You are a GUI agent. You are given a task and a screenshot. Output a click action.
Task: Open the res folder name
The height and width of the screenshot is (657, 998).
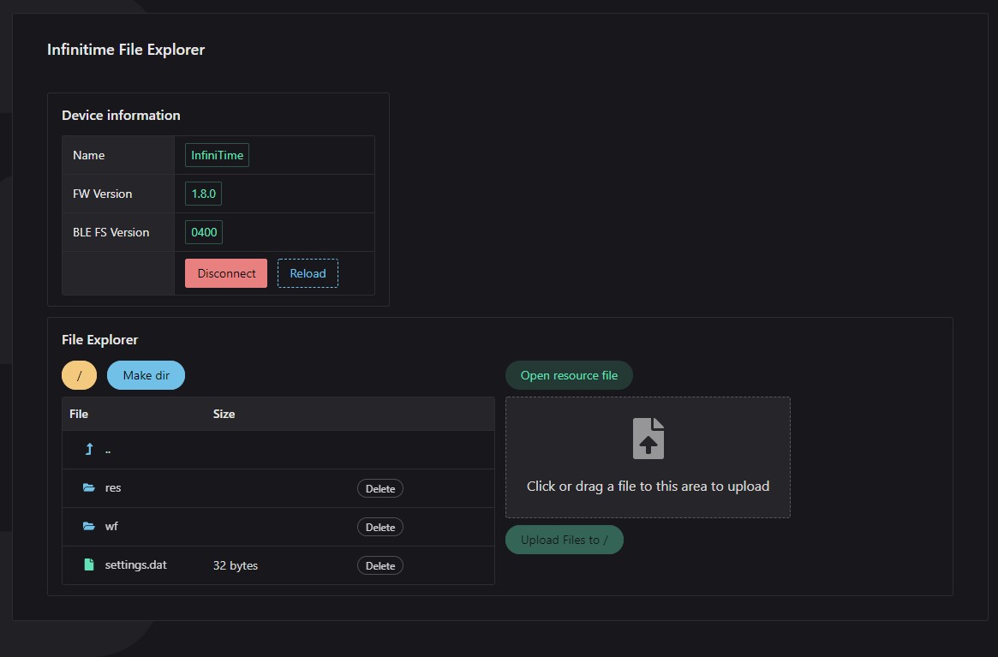[x=113, y=487]
